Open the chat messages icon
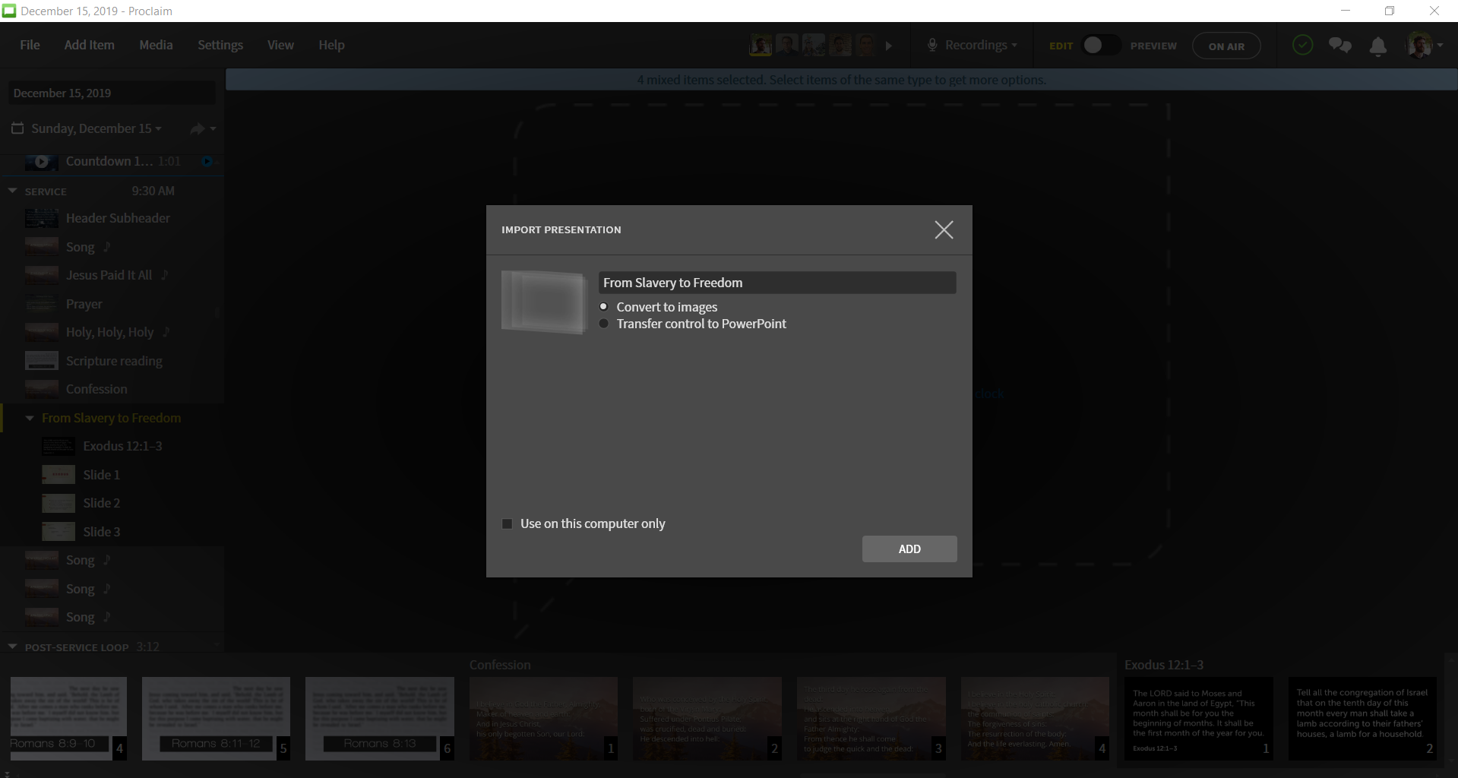1458x778 pixels. [x=1339, y=46]
